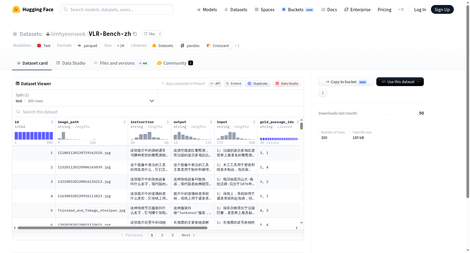
Task: Click the gold_passage_idx classes histogram
Action: (279, 139)
